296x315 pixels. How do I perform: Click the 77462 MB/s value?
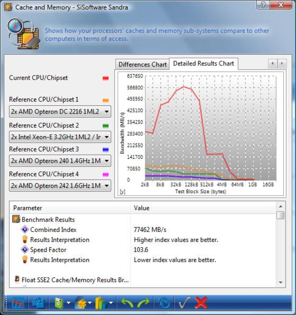150,230
